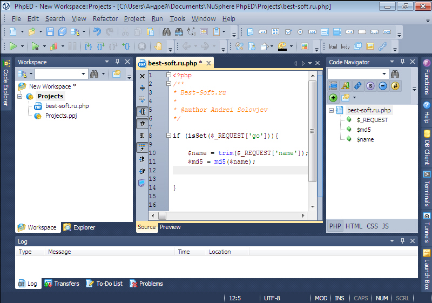
Task: Toggle the INS insert mode indicator
Action: (x=340, y=298)
